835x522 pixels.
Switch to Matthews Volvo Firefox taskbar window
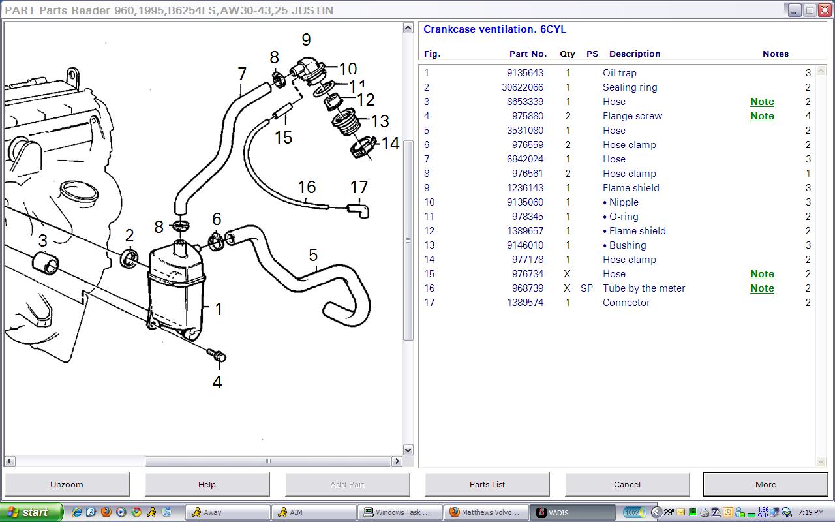click(x=485, y=512)
